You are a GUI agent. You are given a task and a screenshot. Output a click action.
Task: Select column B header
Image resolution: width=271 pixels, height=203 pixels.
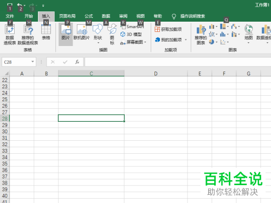pos(46,74)
